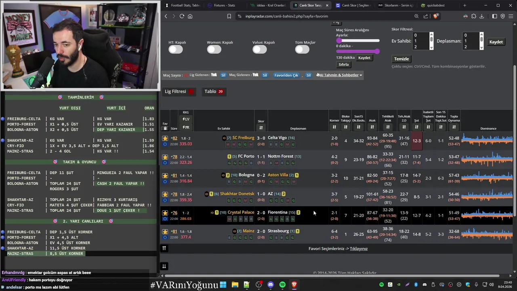Open File Explorer from the taskbar

click(x=235, y=285)
